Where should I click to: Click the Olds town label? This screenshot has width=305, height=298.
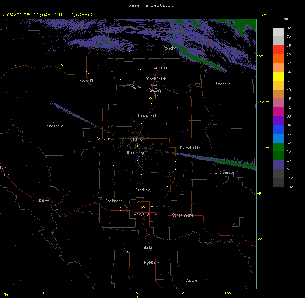point(137,139)
